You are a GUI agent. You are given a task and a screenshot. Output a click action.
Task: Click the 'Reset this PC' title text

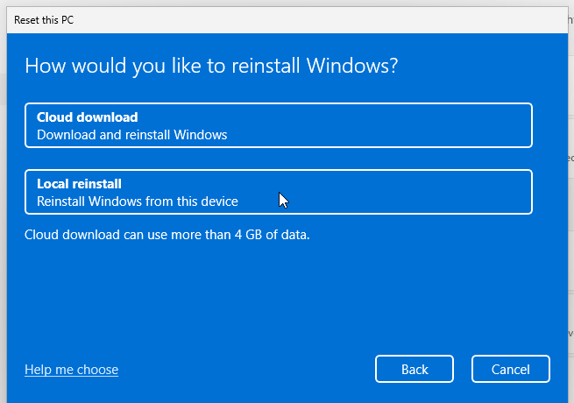44,20
